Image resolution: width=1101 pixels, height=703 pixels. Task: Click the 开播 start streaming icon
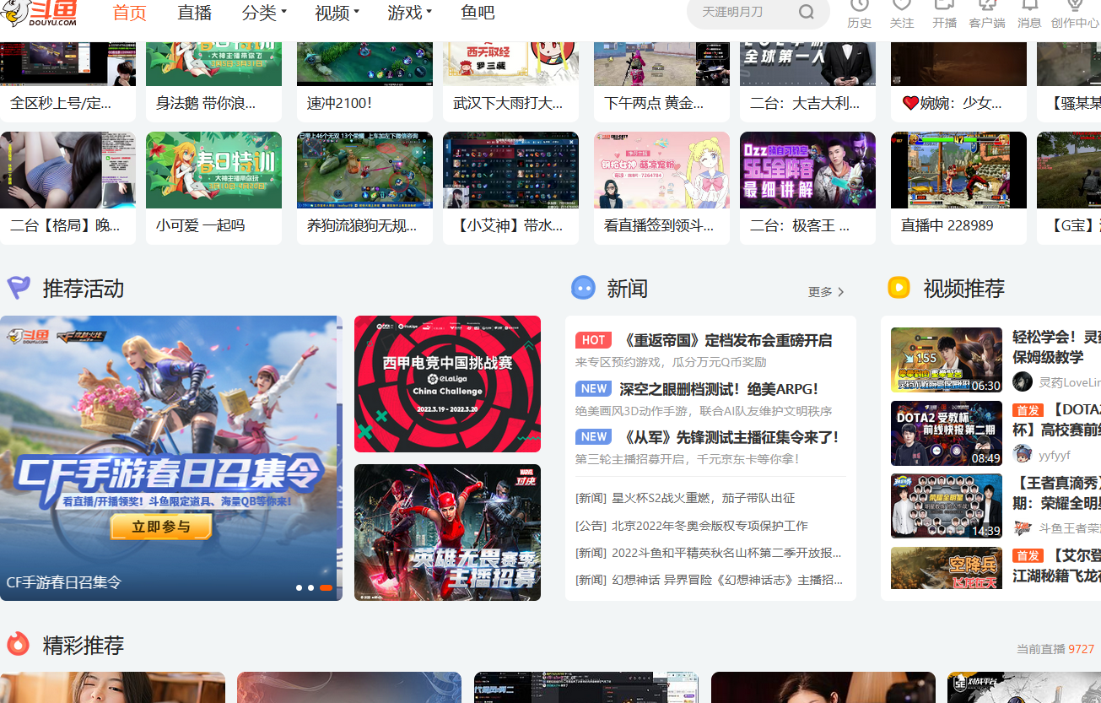[x=944, y=5]
